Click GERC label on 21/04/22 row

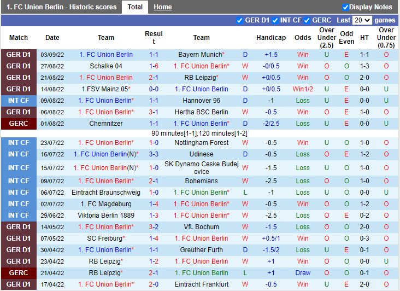coord(19,273)
